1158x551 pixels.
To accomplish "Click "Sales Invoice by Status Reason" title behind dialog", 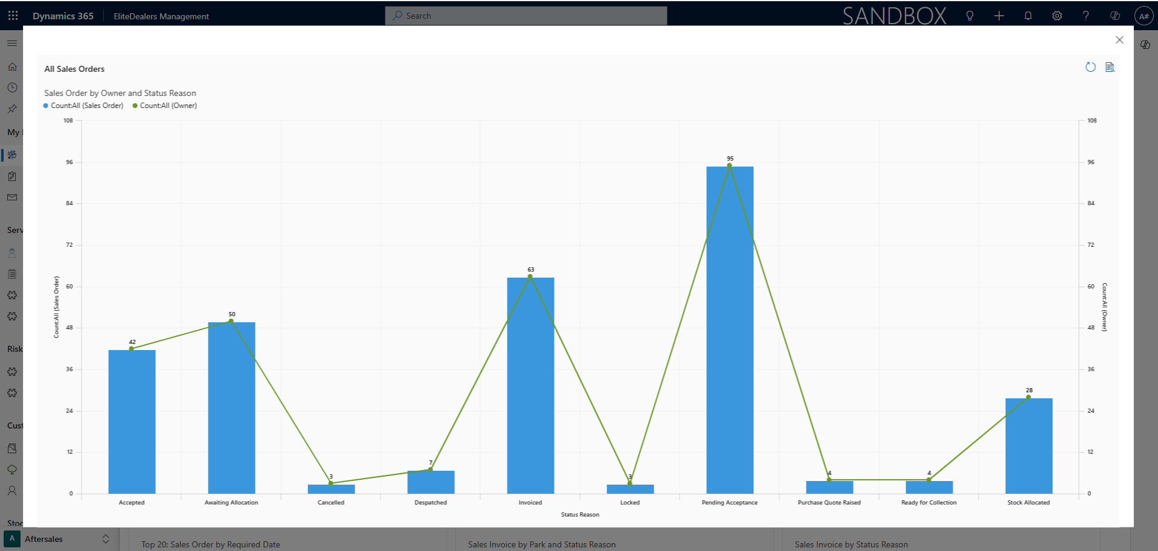I will 851,544.
